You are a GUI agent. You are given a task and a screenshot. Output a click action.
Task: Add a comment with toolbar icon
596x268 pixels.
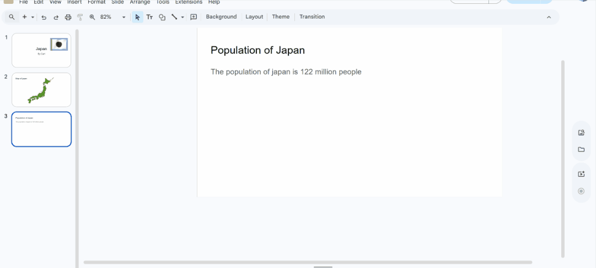[194, 17]
